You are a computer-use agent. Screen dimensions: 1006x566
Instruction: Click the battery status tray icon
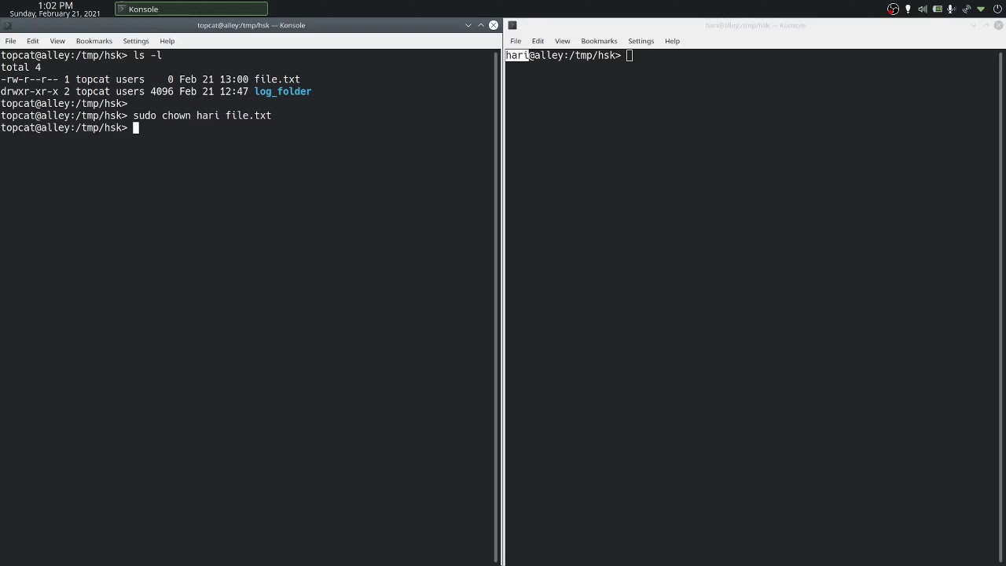937,9
